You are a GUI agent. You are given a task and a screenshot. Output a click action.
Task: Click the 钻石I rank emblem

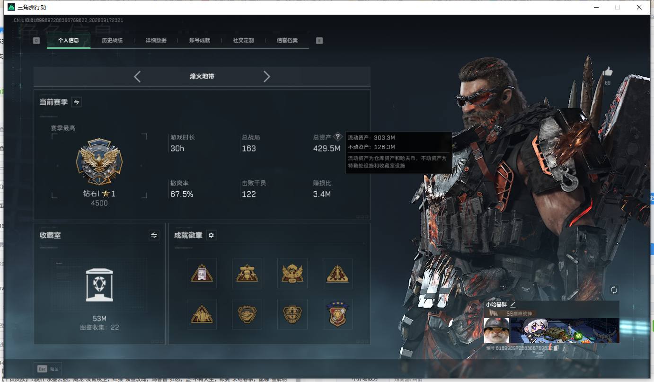[x=99, y=162]
